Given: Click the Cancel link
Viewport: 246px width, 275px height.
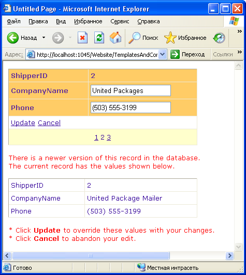Looking at the screenshot, I should (x=49, y=123).
